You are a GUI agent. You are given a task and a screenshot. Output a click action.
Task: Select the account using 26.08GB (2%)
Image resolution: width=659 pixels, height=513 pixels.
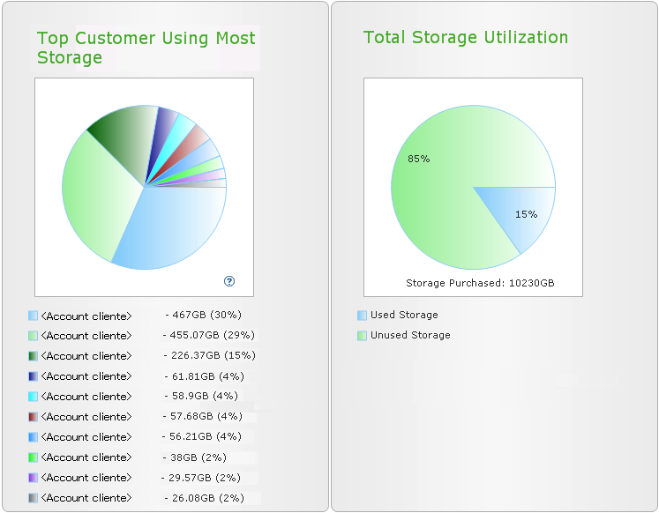coord(86,498)
